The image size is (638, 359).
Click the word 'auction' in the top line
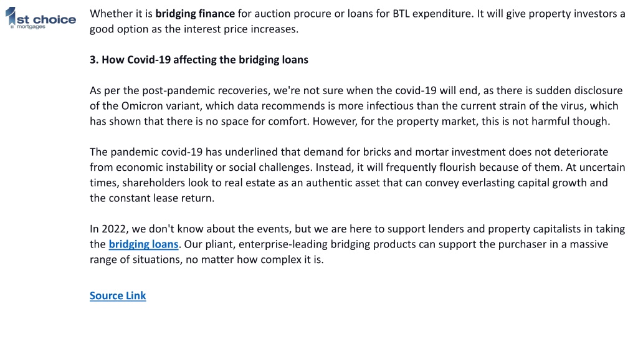point(273,14)
